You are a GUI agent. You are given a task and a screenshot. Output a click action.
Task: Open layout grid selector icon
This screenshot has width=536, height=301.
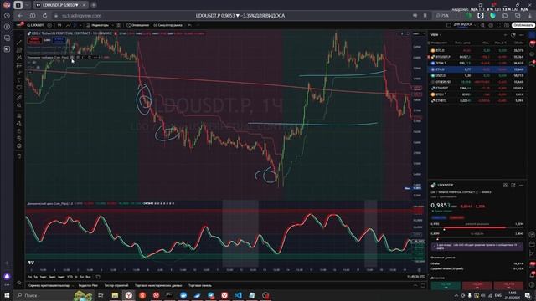(449, 25)
